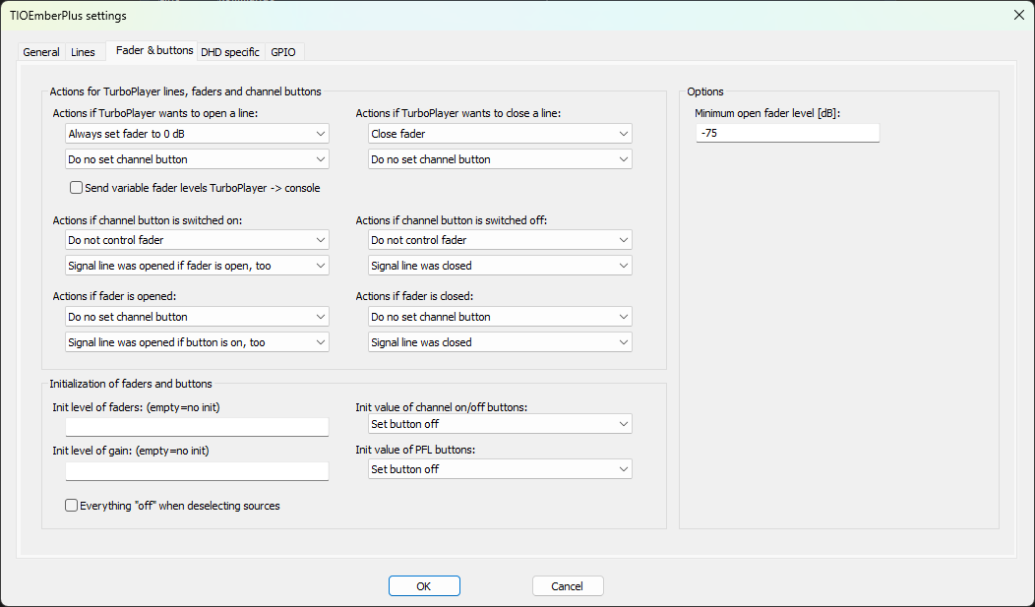Click the Cancel button

[568, 586]
